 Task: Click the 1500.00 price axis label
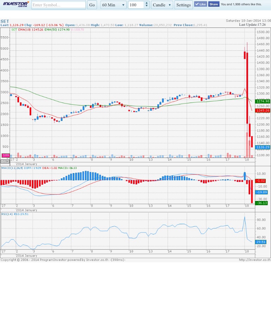point(263,32)
